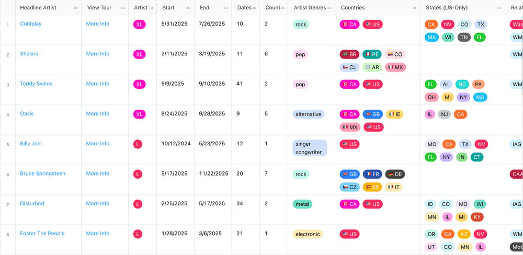Click More Info in Billy Joel row
The image size is (523, 255).
click(98, 144)
